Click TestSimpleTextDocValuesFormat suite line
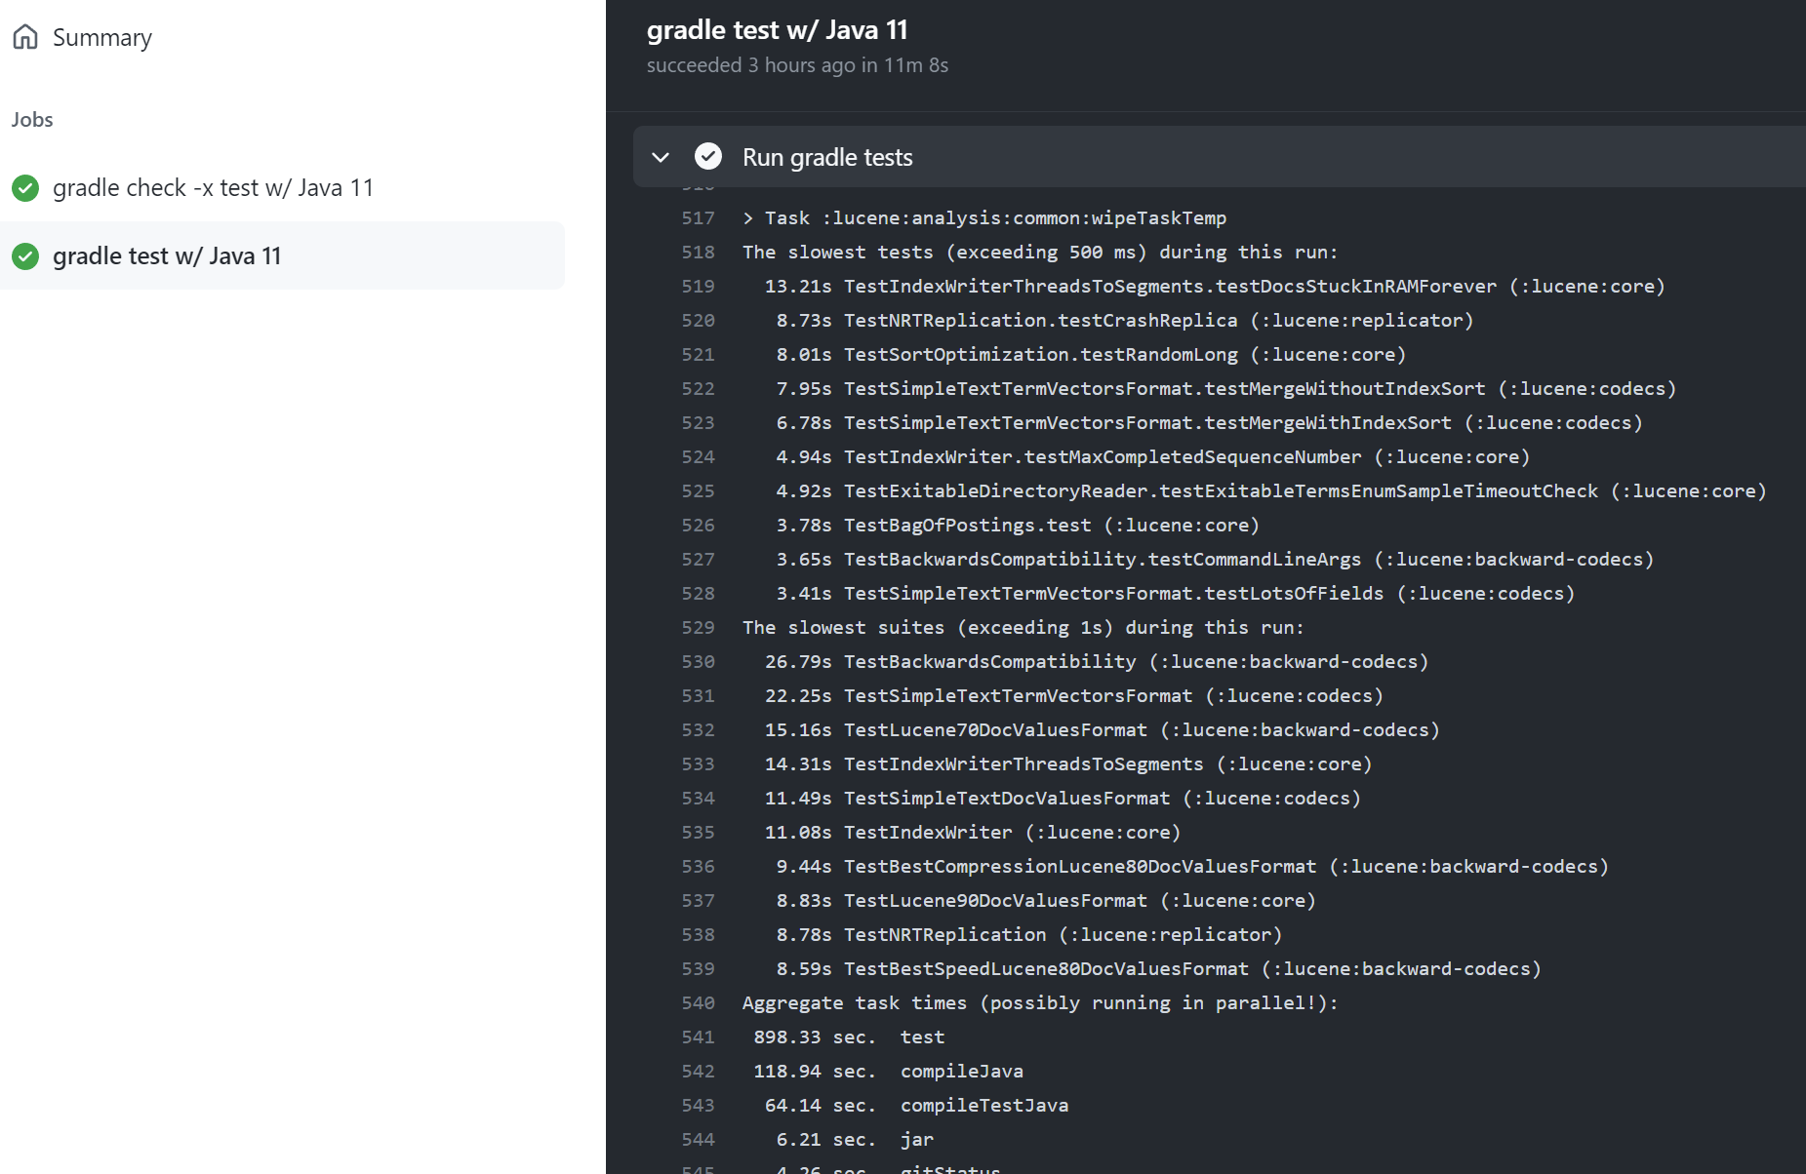This screenshot has width=1806, height=1174. coord(1063,799)
